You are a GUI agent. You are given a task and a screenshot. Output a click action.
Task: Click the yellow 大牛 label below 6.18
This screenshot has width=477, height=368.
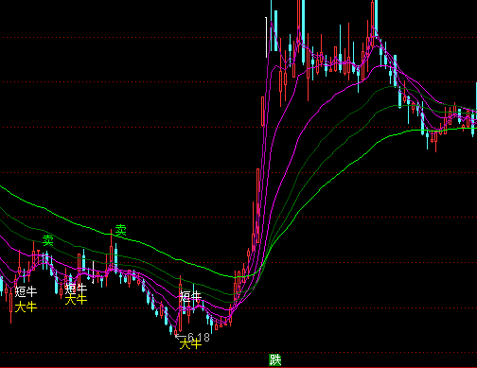point(190,343)
